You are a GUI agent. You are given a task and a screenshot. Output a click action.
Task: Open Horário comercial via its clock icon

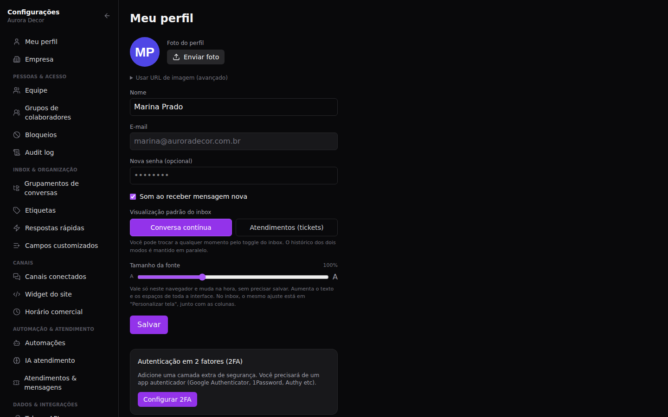coord(17,312)
